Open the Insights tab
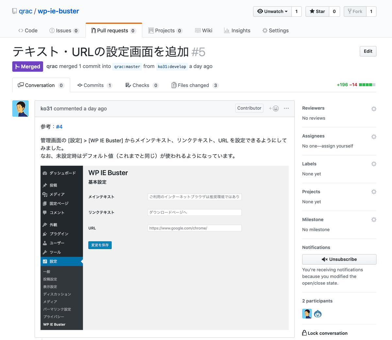 [x=237, y=30]
